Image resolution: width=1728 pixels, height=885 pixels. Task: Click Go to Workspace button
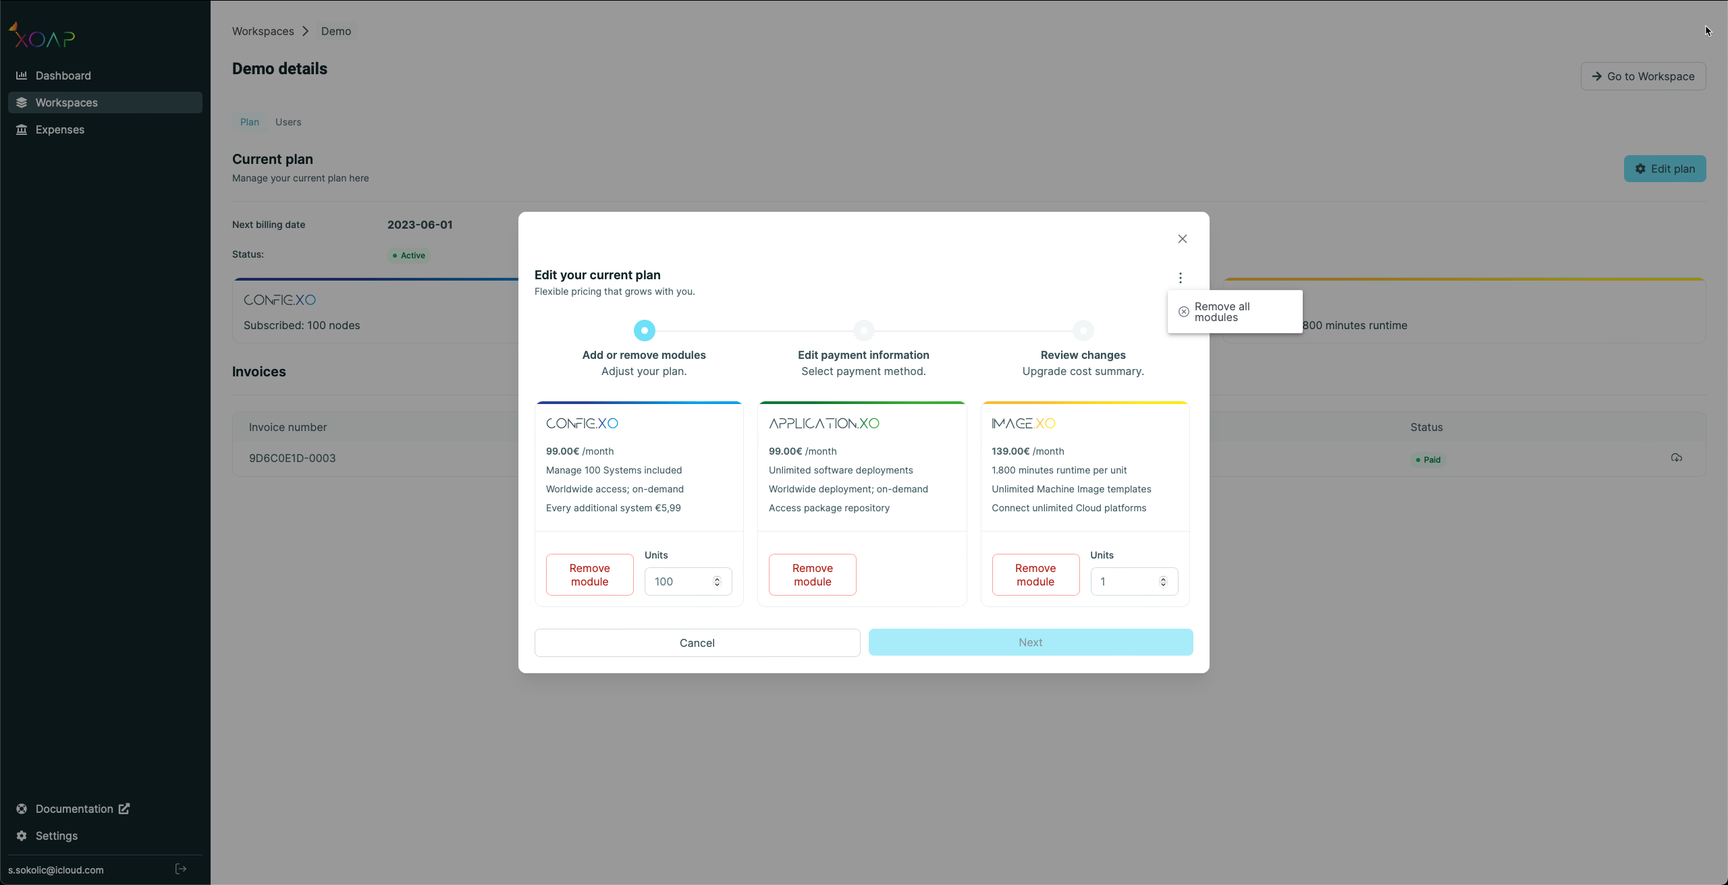pyautogui.click(x=1644, y=76)
